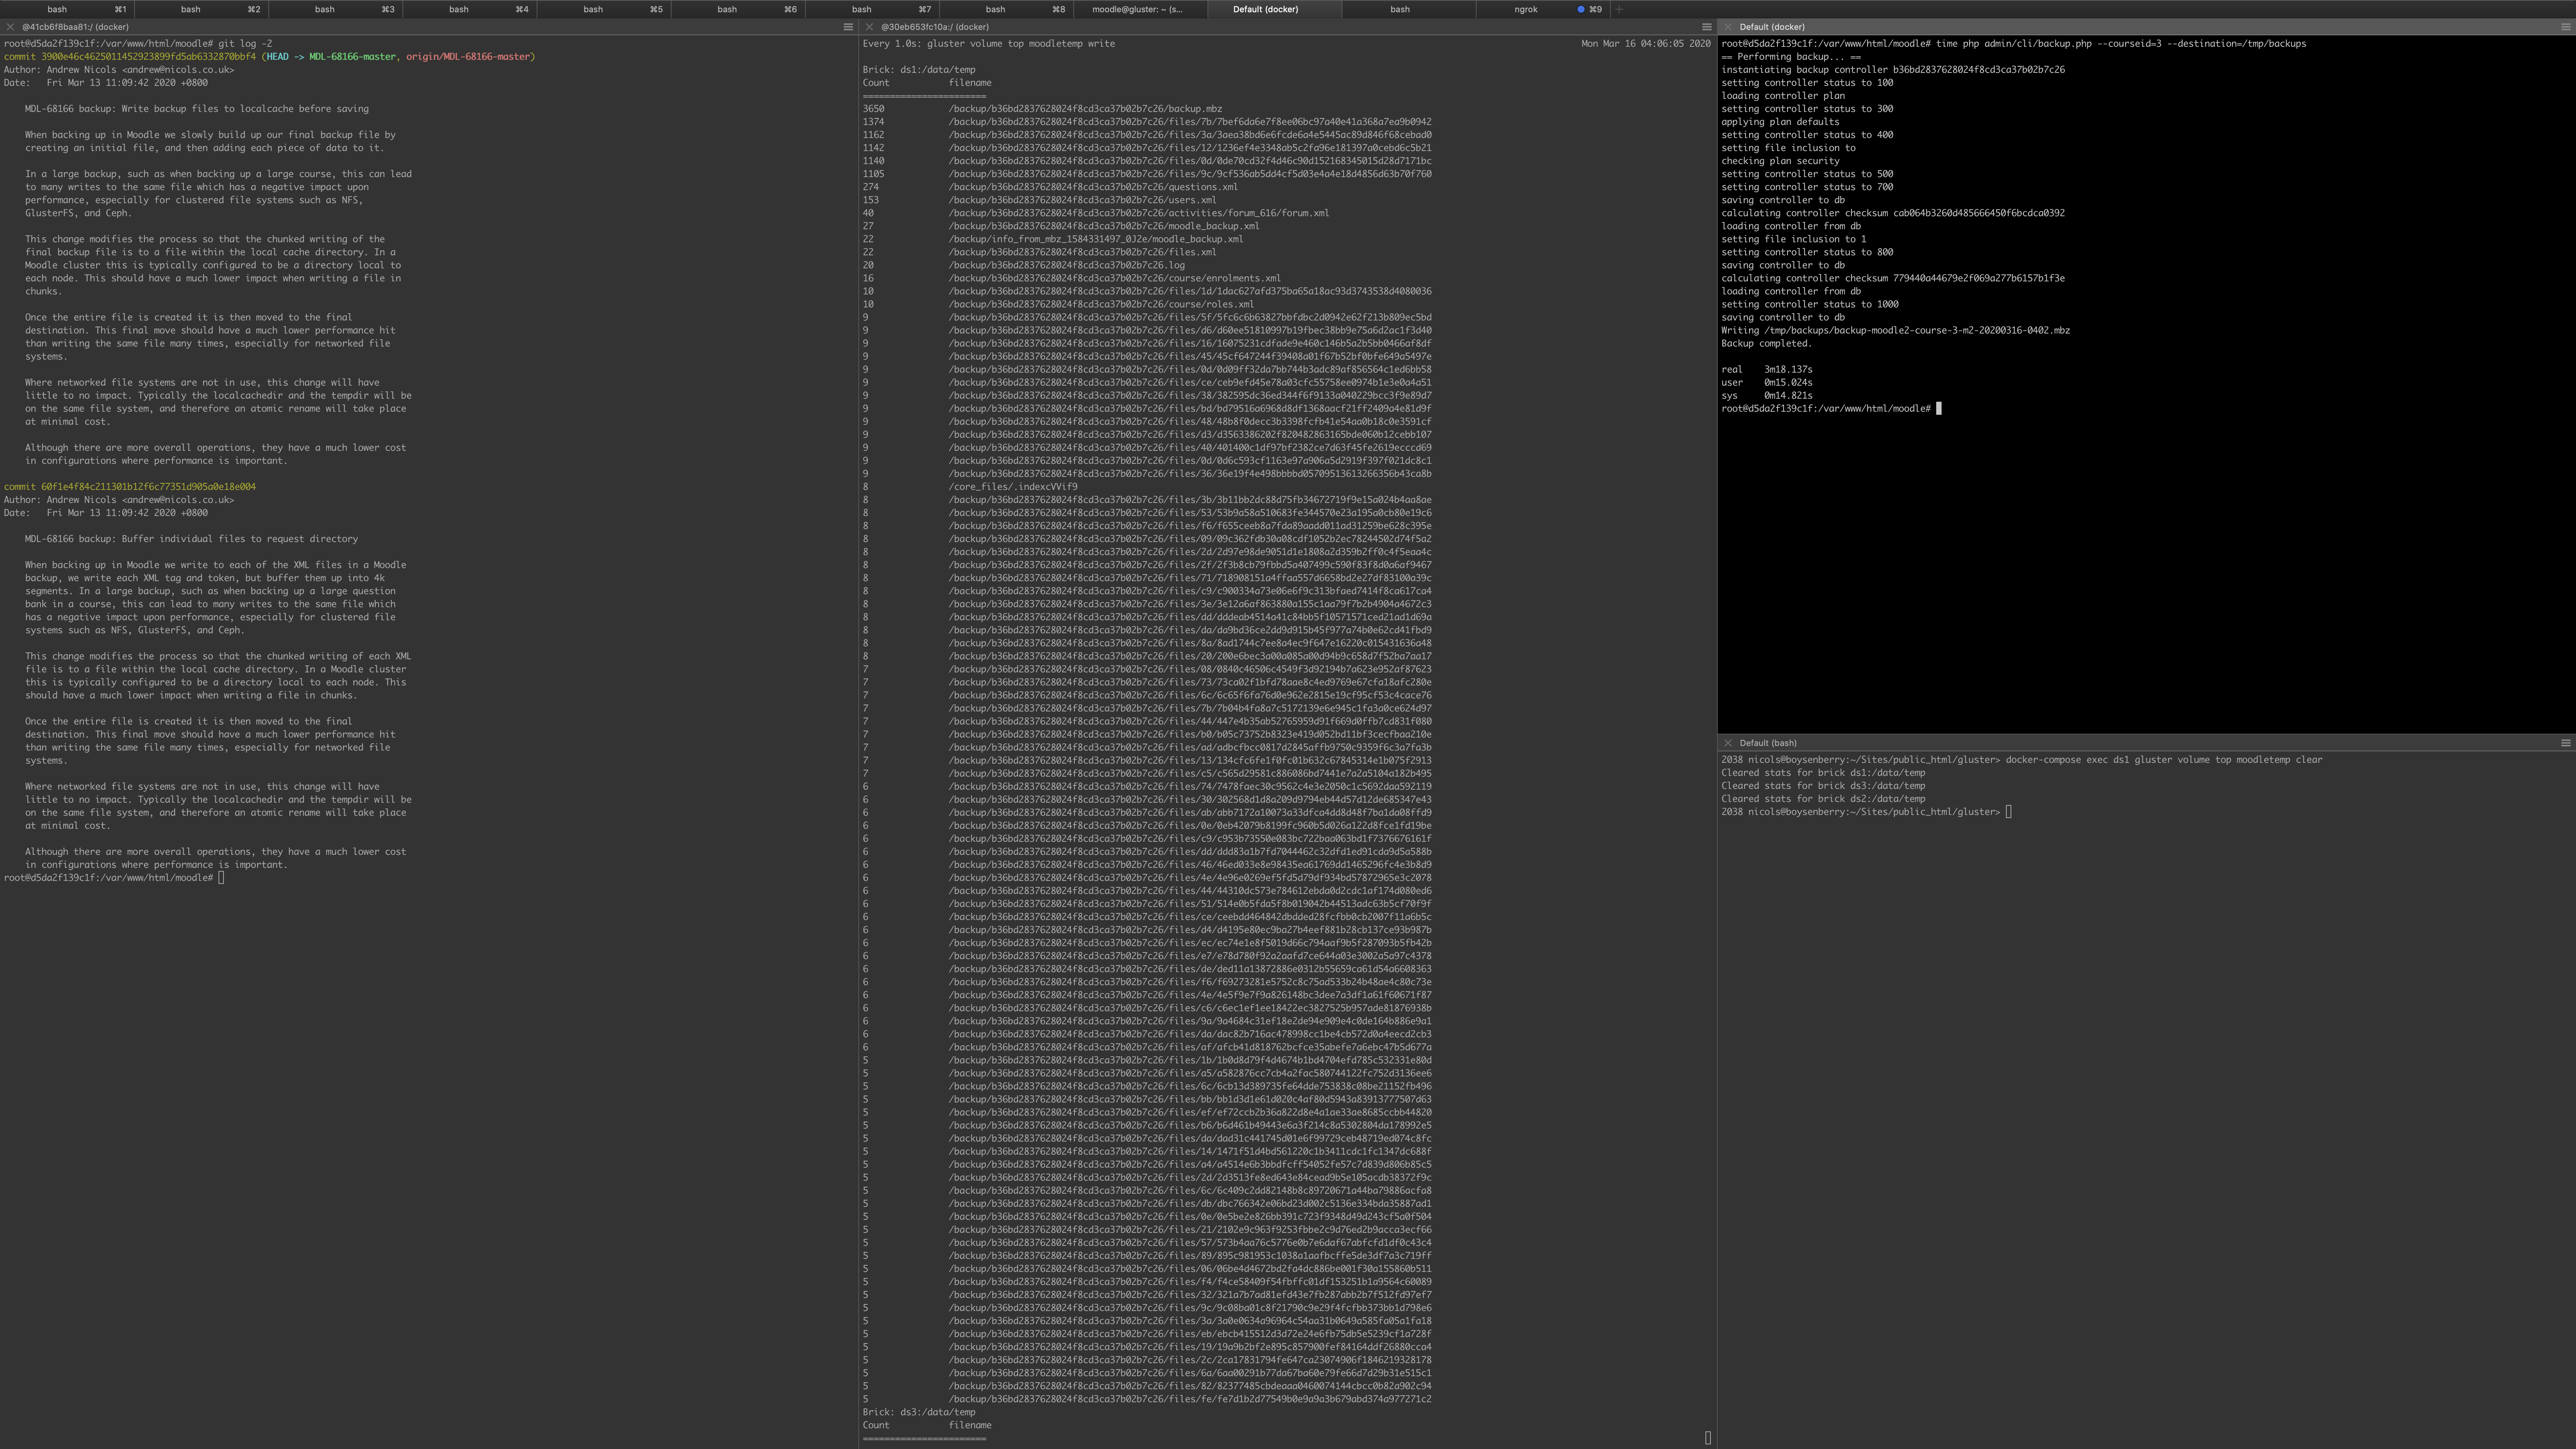This screenshot has width=2576, height=1449.
Task: Click 'Backup completed.' line
Action: 1767,343
